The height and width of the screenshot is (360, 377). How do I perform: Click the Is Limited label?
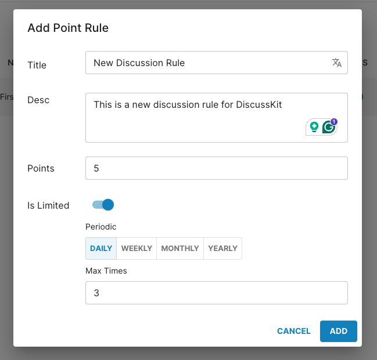tap(48, 205)
